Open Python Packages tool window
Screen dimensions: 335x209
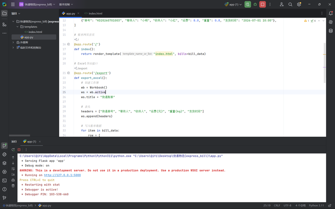[x=4, y=163]
